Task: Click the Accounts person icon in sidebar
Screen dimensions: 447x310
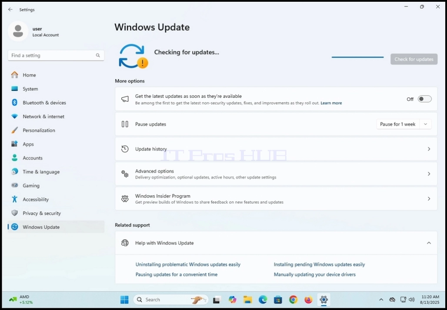Action: click(x=14, y=158)
